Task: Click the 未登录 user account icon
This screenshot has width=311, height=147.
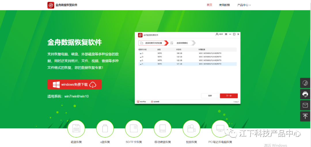Action: [219, 34]
